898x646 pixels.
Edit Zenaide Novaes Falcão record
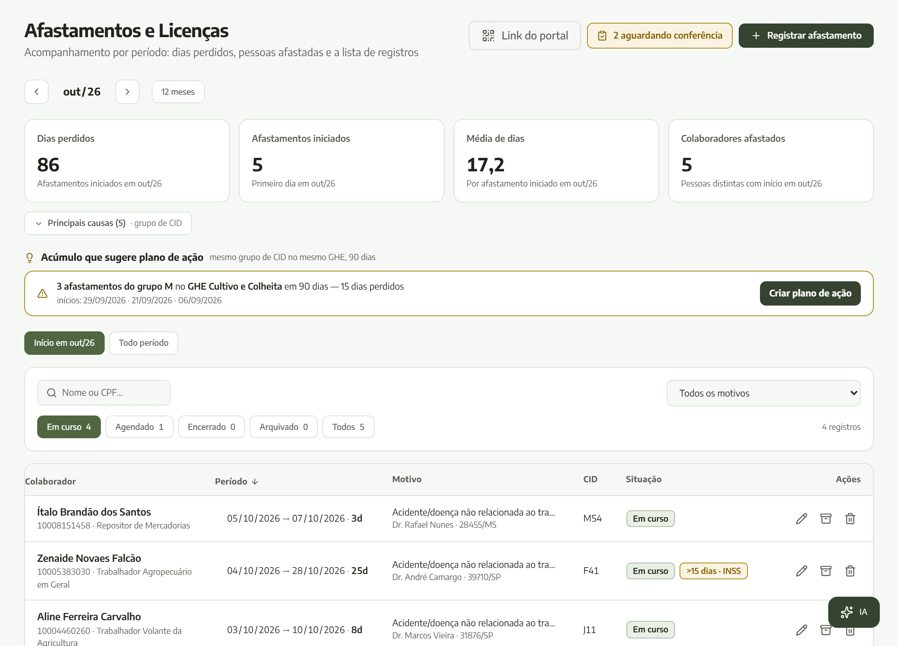801,571
